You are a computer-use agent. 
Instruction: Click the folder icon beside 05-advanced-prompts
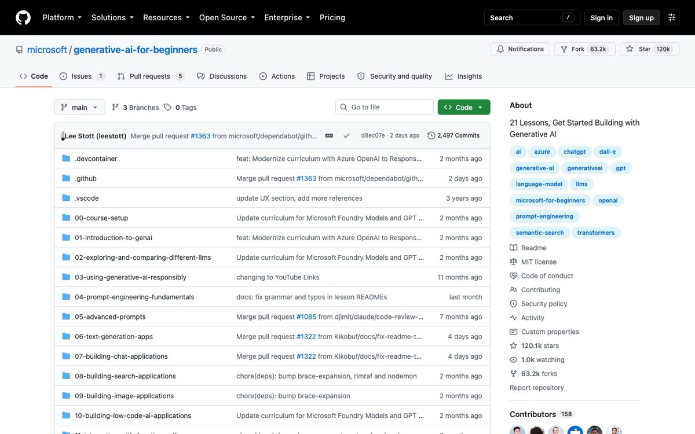point(66,317)
